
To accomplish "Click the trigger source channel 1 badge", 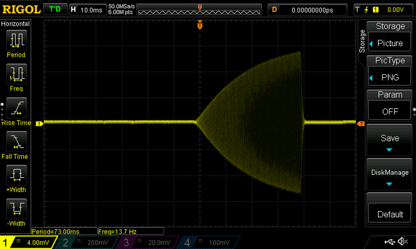I will click(375, 10).
